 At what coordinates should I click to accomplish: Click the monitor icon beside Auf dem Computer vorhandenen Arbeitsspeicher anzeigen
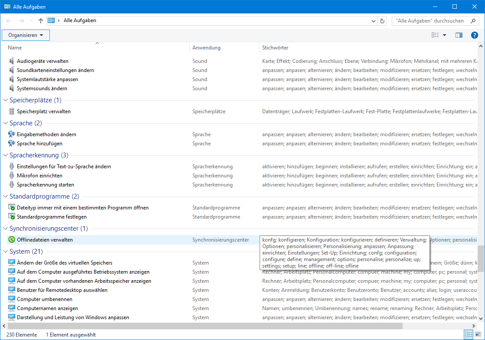(x=11, y=281)
